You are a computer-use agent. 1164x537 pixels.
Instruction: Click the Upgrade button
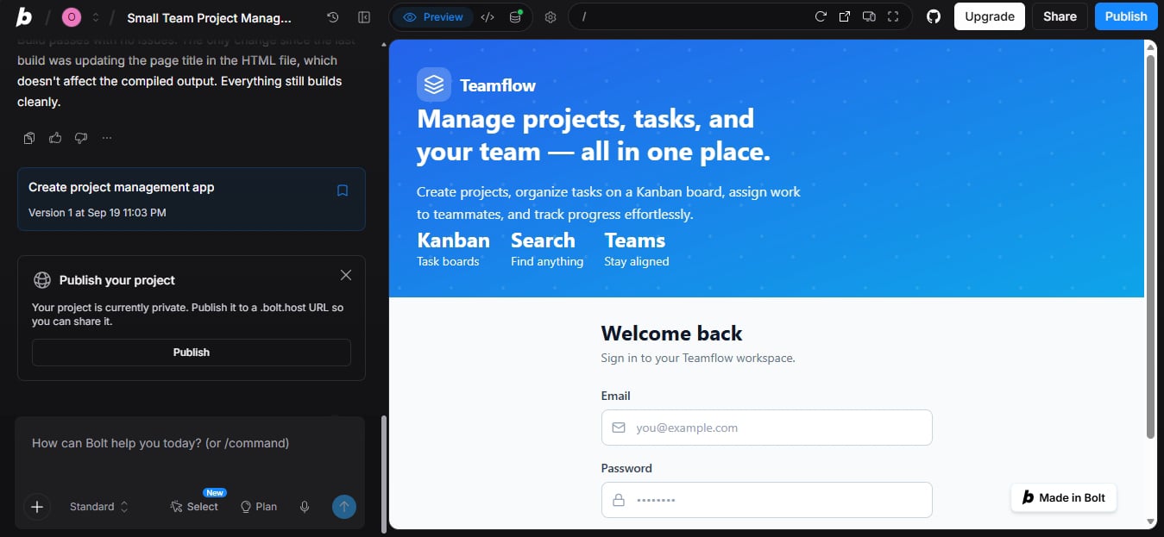point(990,16)
